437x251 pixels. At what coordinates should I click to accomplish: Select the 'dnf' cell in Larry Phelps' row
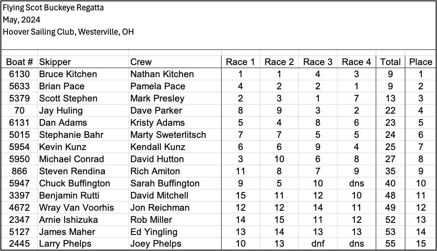point(318,244)
